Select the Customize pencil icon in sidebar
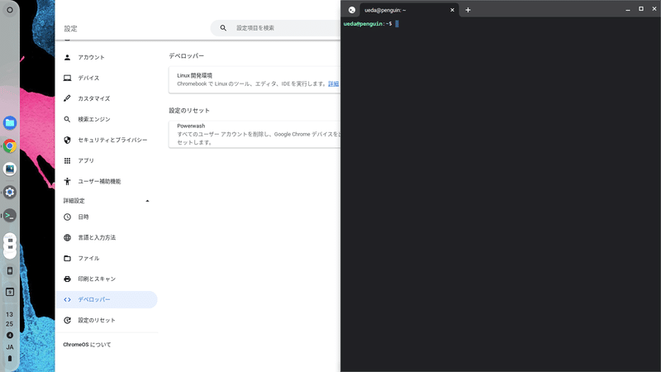This screenshot has width=661, height=372. 67,98
